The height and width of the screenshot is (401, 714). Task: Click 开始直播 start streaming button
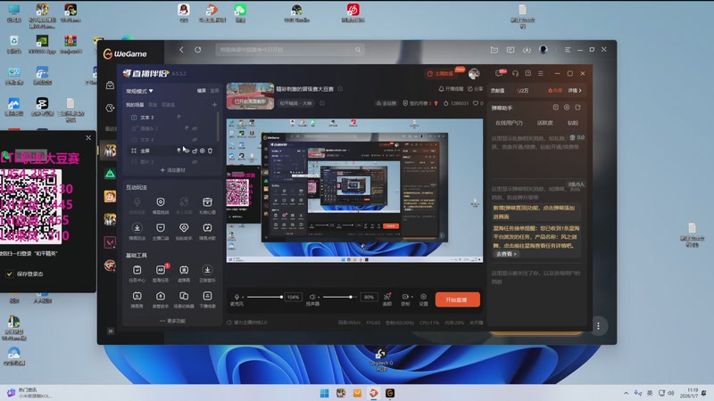[x=457, y=299]
